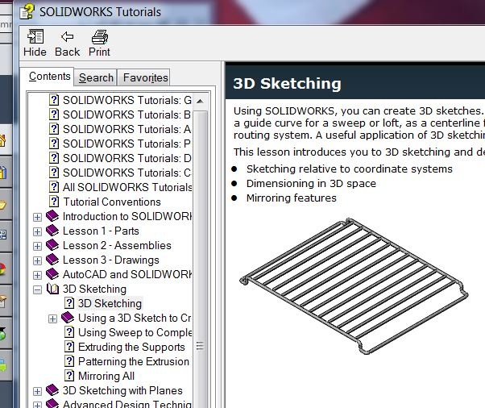This screenshot has height=408, width=485.
Task: Open the SOLIDWORKS Tutorials: C topic
Action: point(127,173)
